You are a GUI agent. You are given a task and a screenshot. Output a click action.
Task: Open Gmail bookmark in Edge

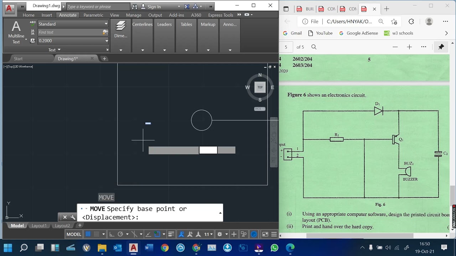click(292, 33)
